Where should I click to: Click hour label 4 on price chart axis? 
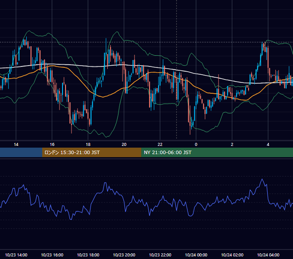pyautogui.click(x=268, y=145)
